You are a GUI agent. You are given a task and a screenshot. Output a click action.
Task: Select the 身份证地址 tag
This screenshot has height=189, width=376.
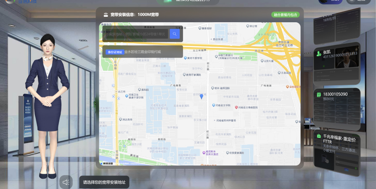pyautogui.click(x=113, y=52)
